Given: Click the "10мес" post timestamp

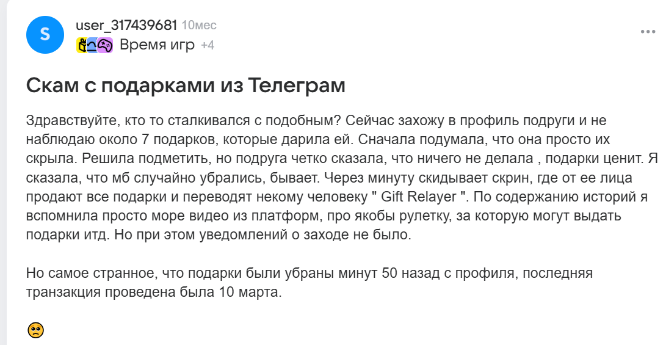Looking at the screenshot, I should pos(200,26).
